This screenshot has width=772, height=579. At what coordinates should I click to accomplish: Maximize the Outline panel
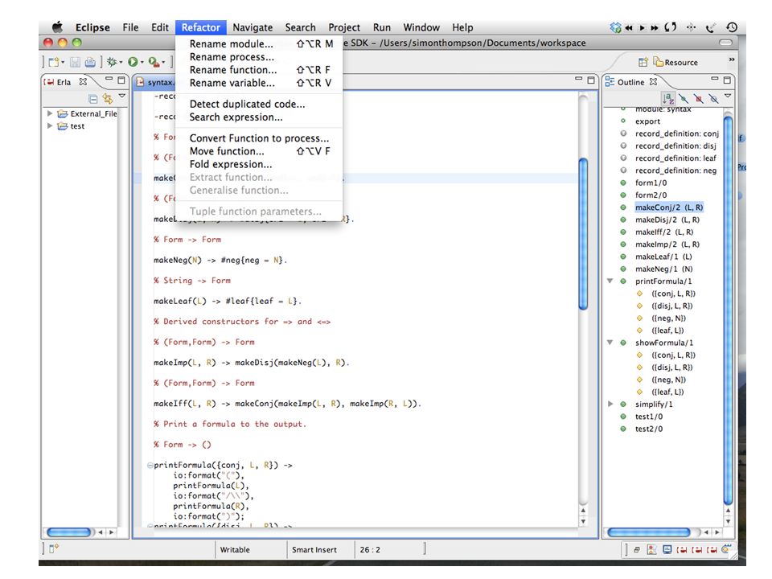tap(727, 80)
